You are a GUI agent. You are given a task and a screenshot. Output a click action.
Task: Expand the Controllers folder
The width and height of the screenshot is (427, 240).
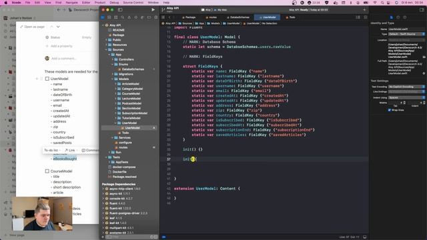tap(113, 59)
